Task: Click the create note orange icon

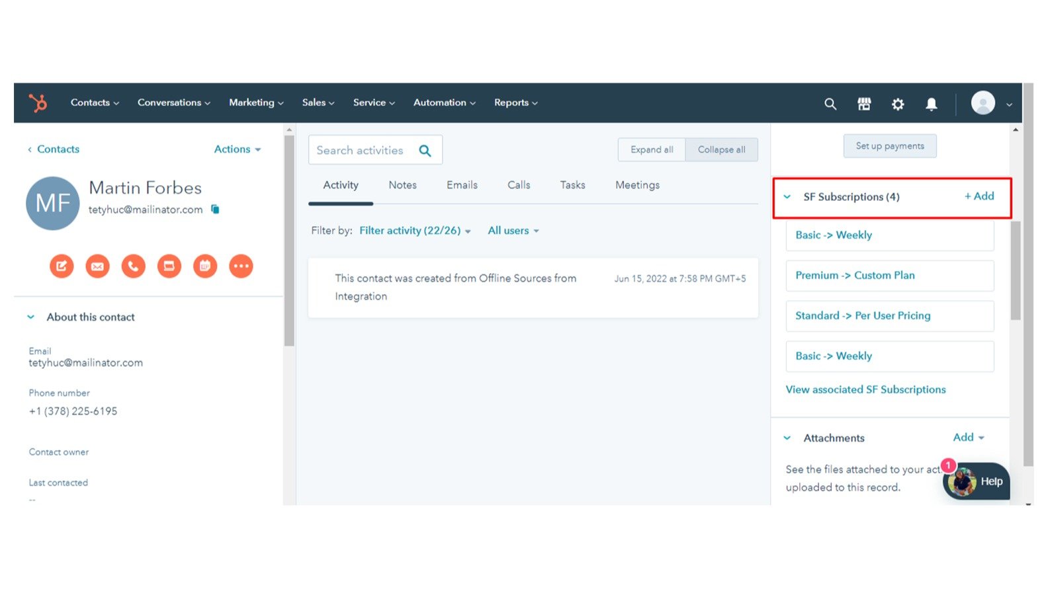Action: pos(62,266)
